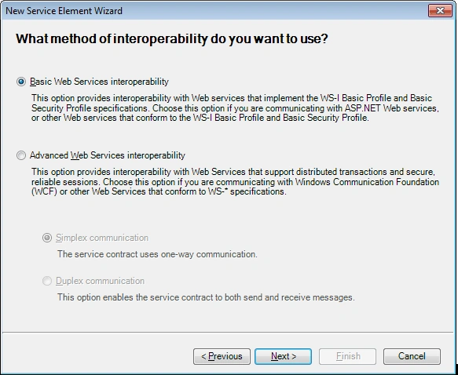Screen dimensions: 458x375
Task: Go back with the < Previous button
Action: [x=222, y=356]
